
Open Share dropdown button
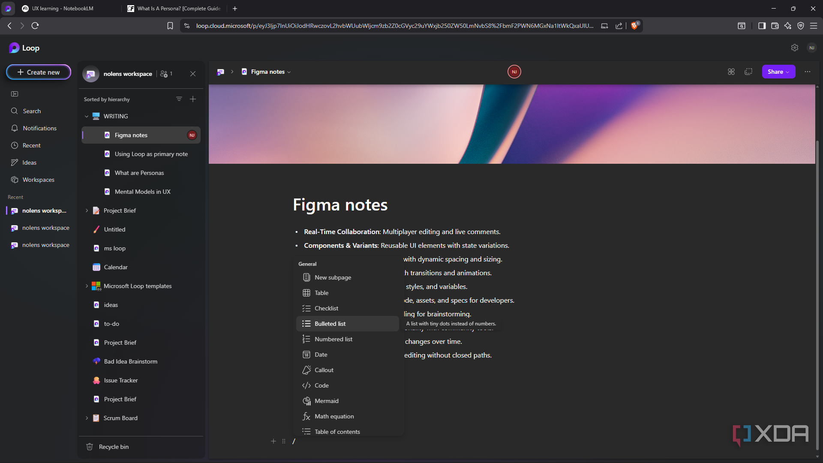coord(778,72)
